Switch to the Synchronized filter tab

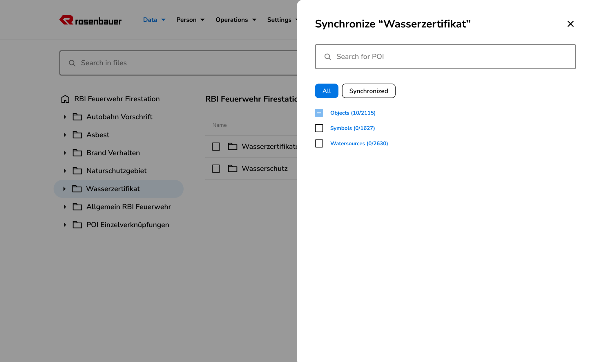(369, 91)
